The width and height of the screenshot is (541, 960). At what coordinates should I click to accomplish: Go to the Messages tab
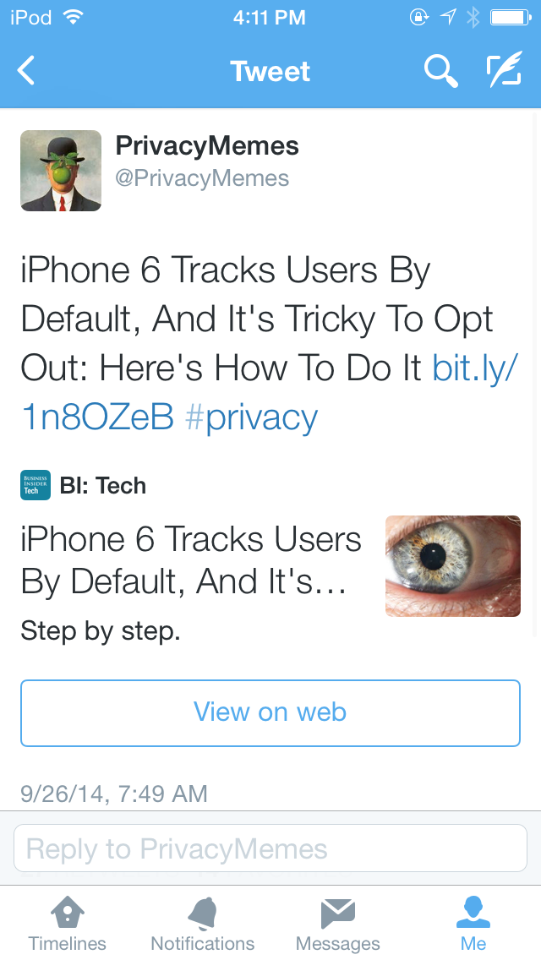[338, 923]
